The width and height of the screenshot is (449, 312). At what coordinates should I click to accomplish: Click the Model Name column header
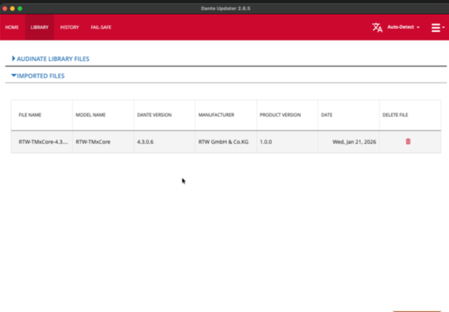[x=90, y=115]
